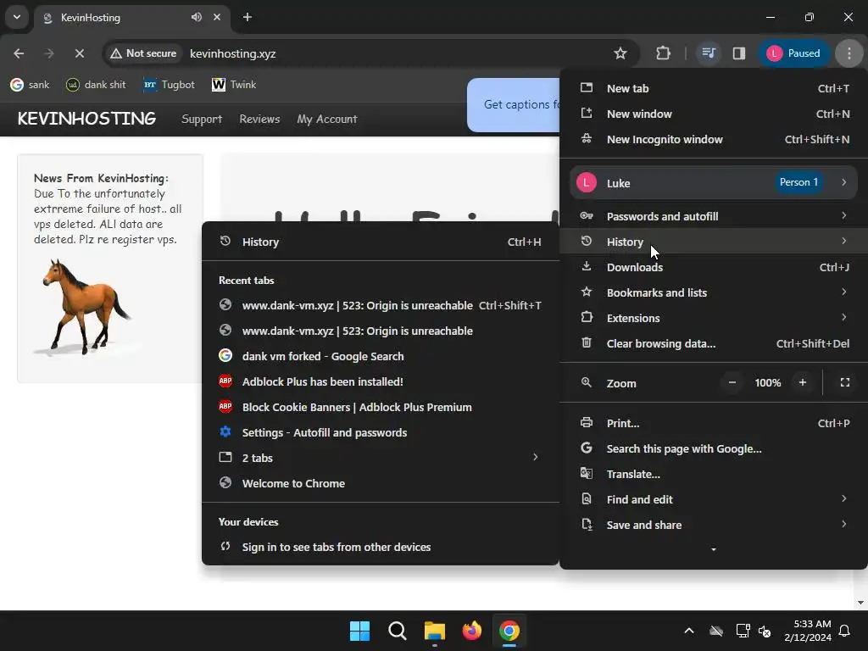Expand Find and edit submenu

pyautogui.click(x=714, y=500)
